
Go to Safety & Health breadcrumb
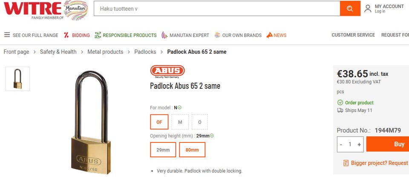(x=58, y=52)
